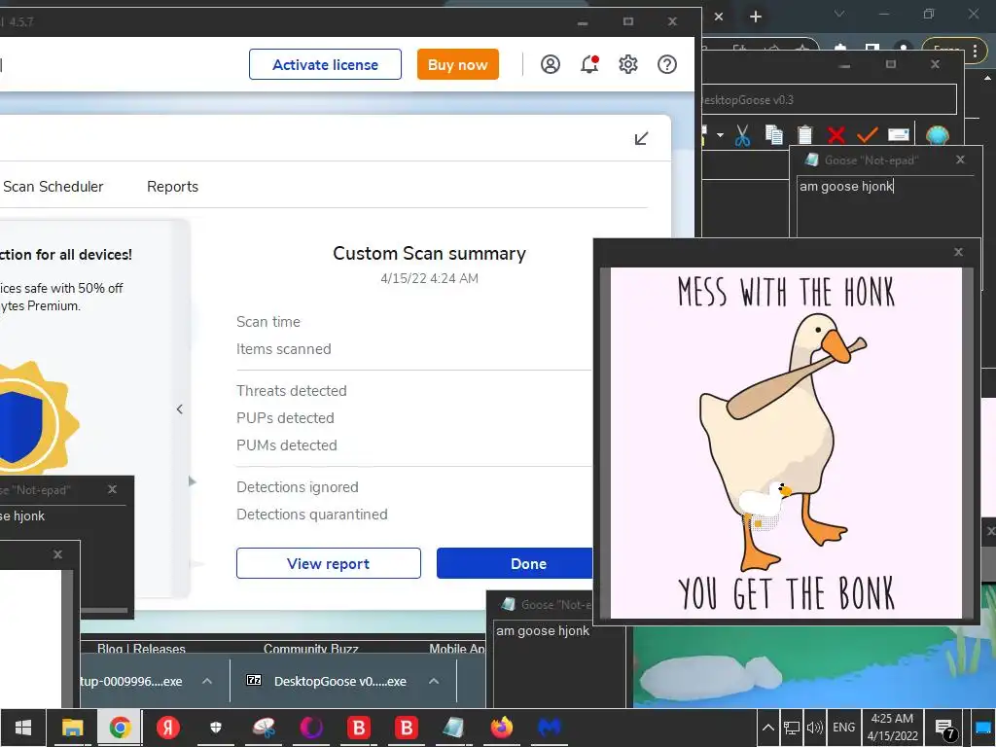This screenshot has width=996, height=747.
Task: Open Yandex browser from taskbar
Action: click(167, 728)
